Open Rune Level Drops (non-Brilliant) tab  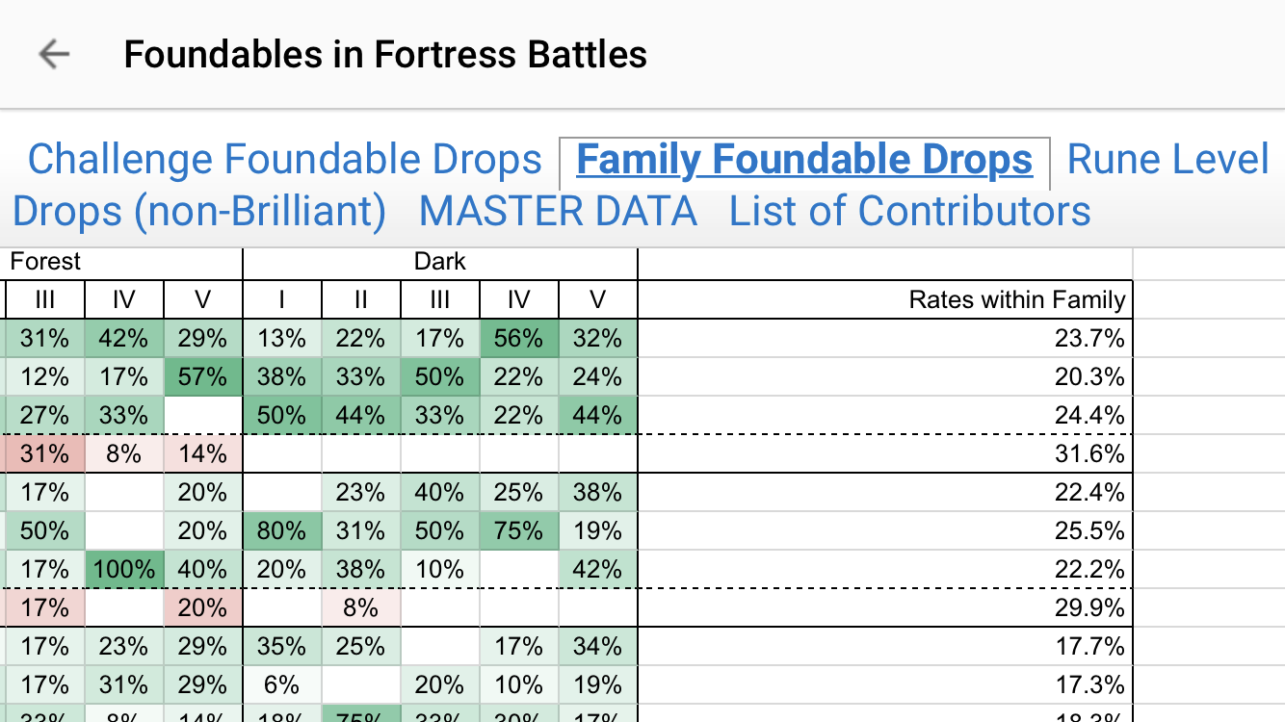[x=1167, y=160]
